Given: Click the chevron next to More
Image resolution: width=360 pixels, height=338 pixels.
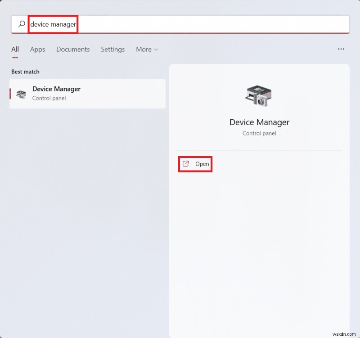Looking at the screenshot, I should pyautogui.click(x=156, y=50).
